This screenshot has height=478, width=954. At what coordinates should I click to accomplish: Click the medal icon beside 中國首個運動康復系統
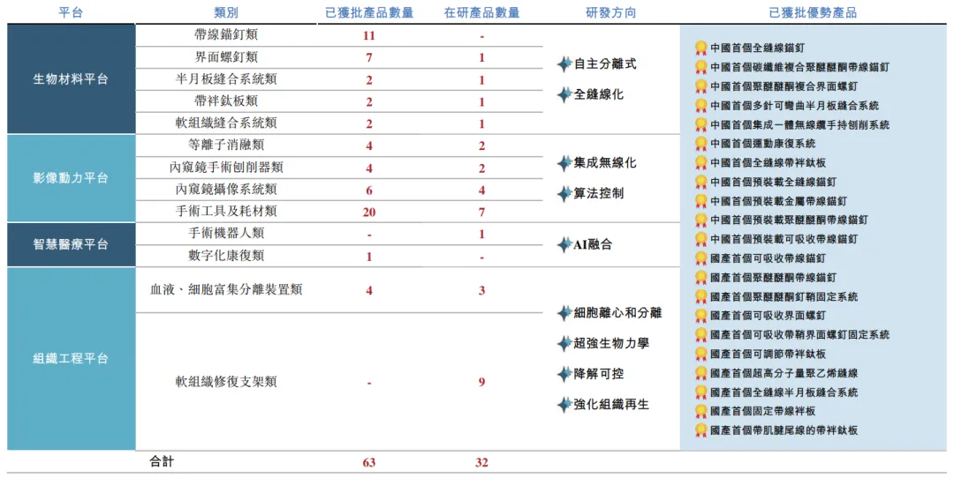click(x=700, y=144)
